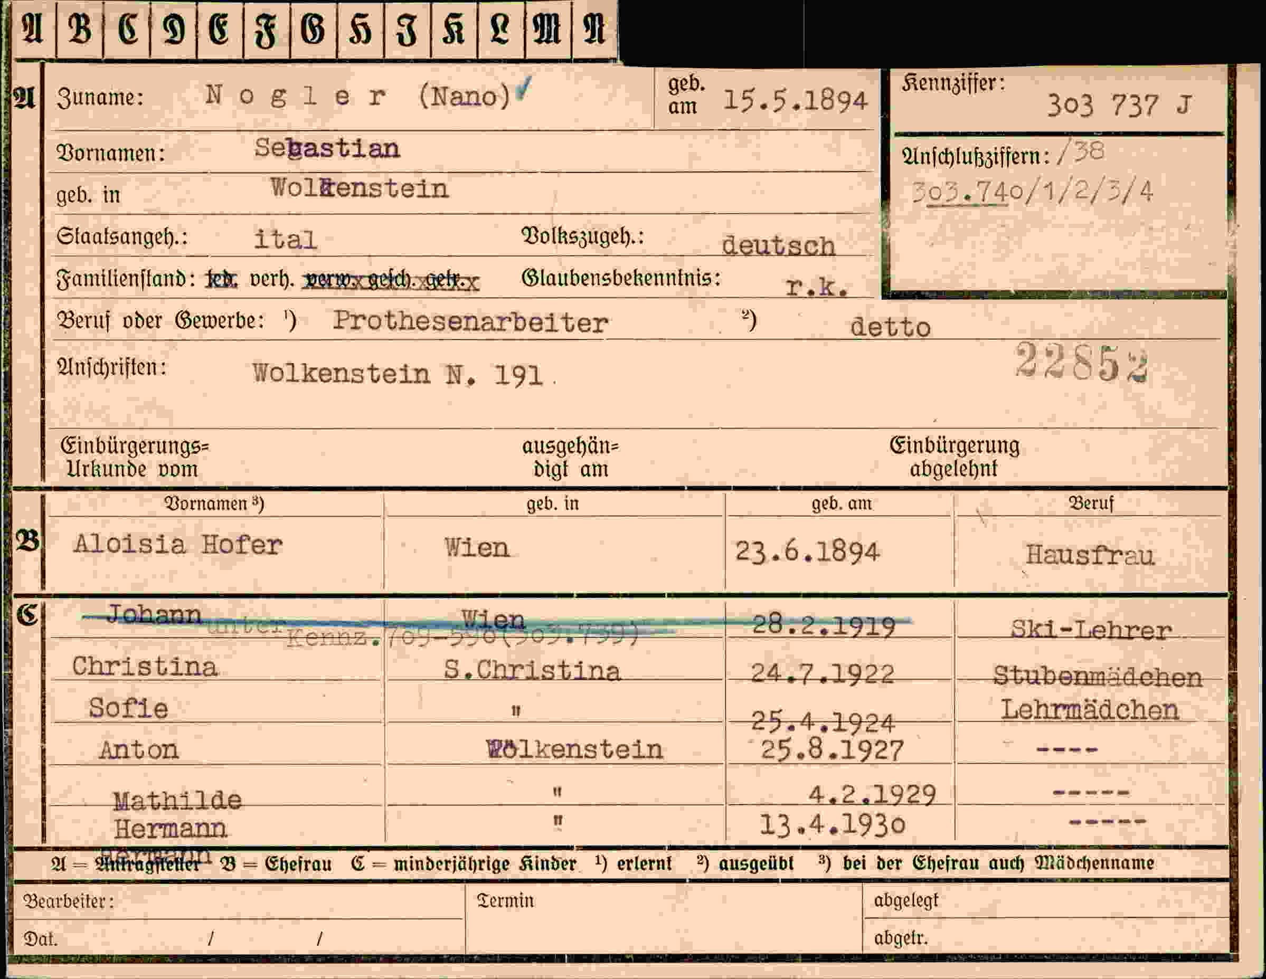Click Anton's birthplace 'Wolkenstein'
The width and height of the screenshot is (1266, 979).
coord(574,749)
